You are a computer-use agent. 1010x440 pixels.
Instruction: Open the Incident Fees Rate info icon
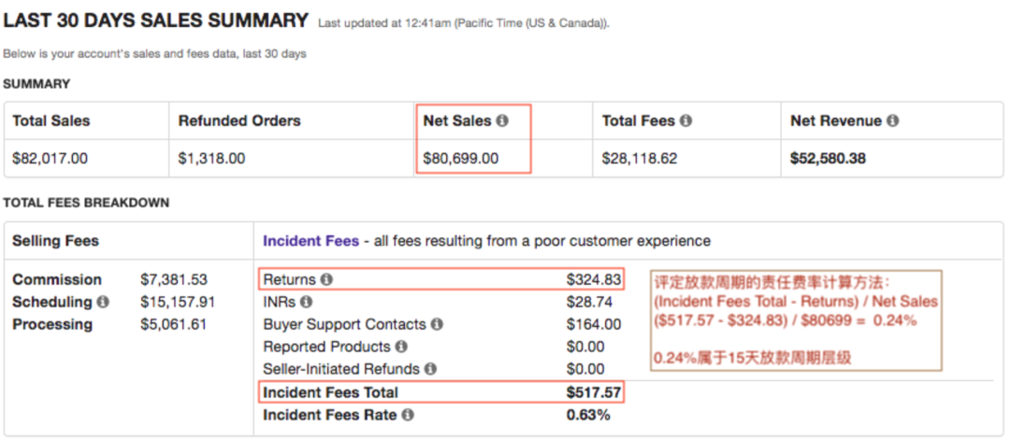click(x=408, y=415)
